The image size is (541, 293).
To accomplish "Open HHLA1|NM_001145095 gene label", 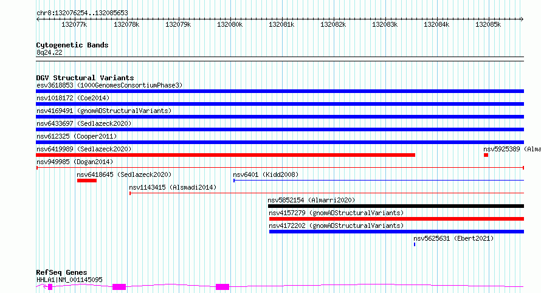I will pyautogui.click(x=69, y=280).
